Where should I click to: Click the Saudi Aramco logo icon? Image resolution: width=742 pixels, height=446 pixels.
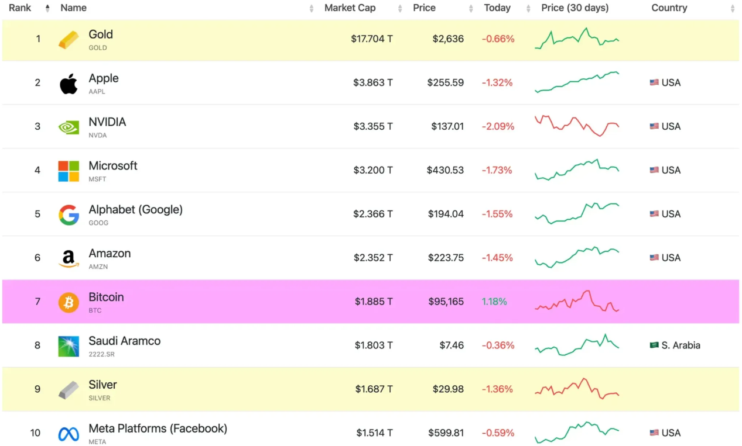point(69,346)
